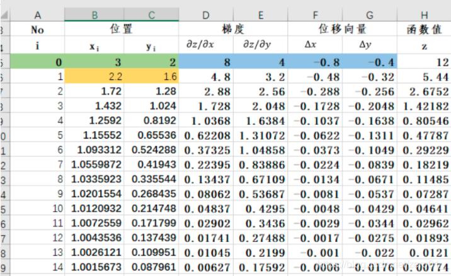This screenshot has height=276, width=451.
Task: Click the 'z' subheader cell
Action: 424,45
